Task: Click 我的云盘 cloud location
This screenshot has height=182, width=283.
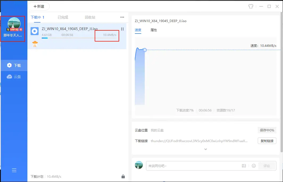Action: coord(157,130)
